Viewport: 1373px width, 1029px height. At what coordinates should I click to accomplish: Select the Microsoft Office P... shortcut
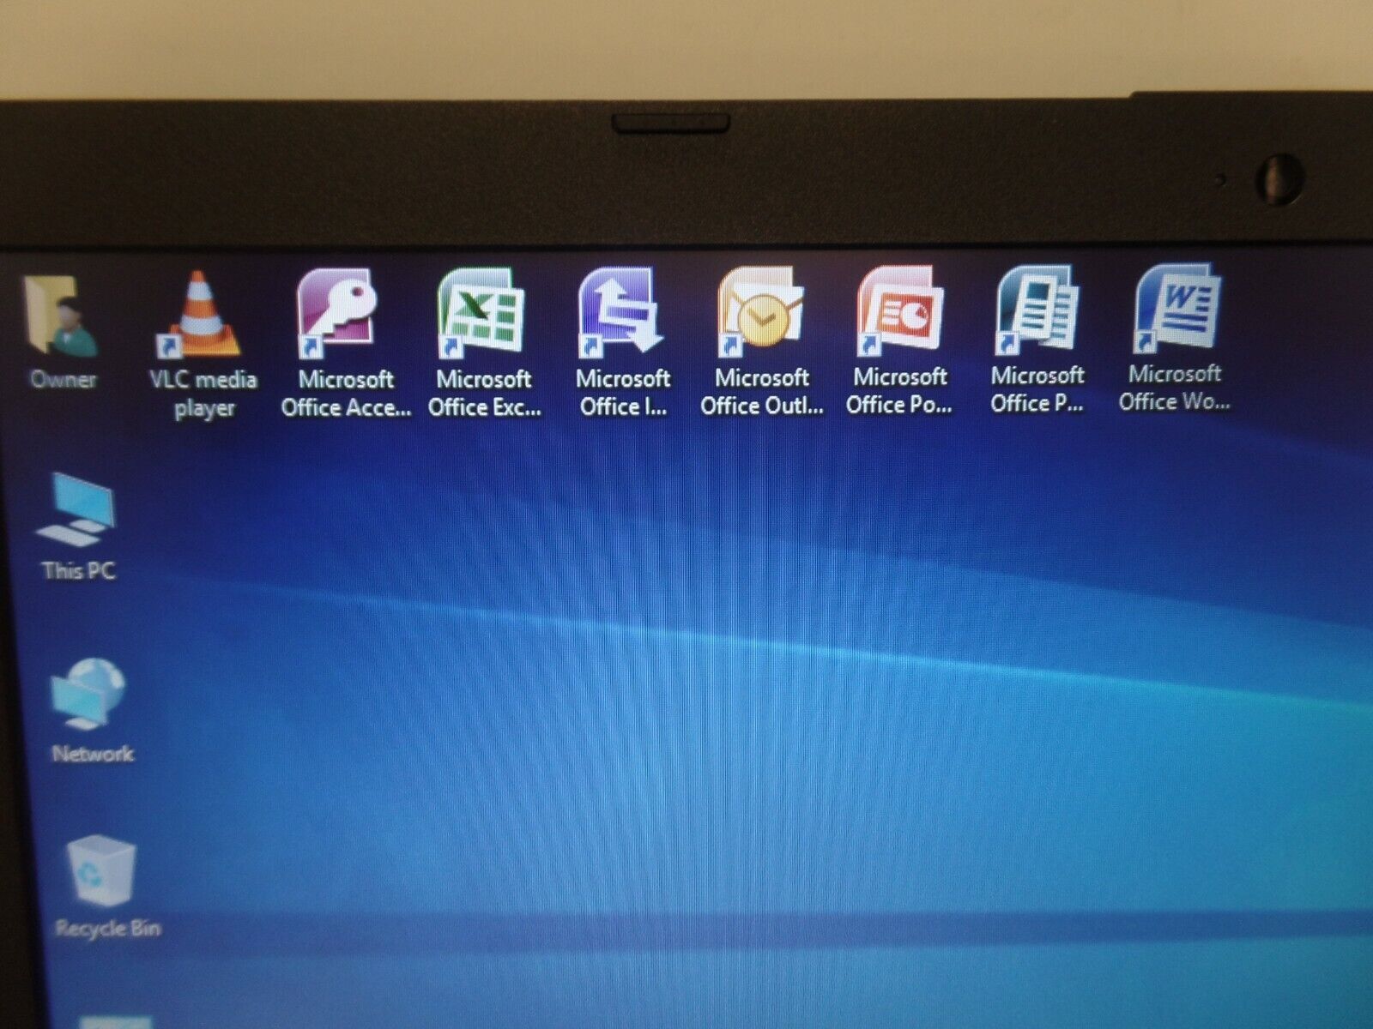click(1037, 309)
